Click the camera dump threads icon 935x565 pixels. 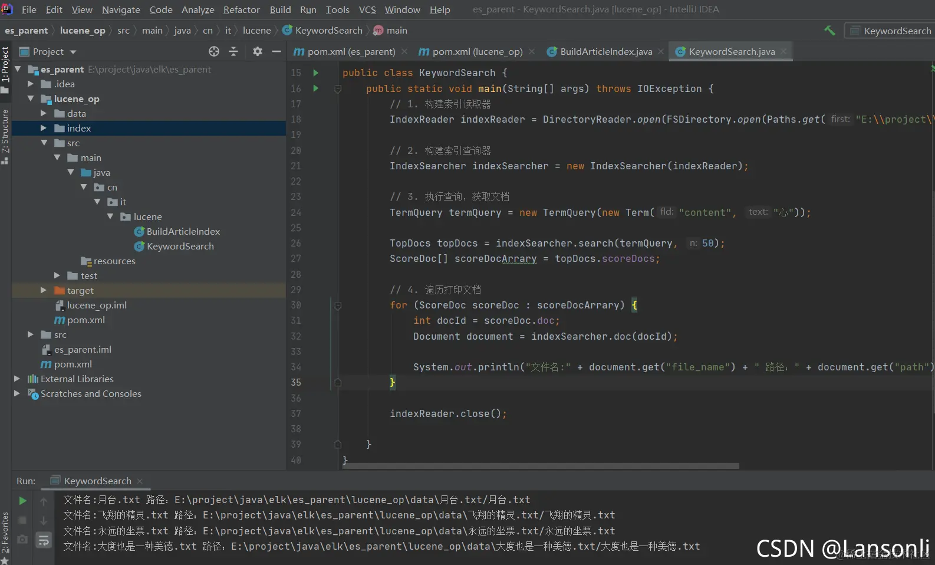[x=22, y=539]
